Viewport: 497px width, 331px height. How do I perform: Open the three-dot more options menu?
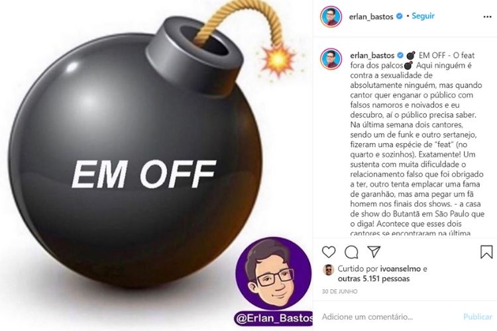click(487, 17)
